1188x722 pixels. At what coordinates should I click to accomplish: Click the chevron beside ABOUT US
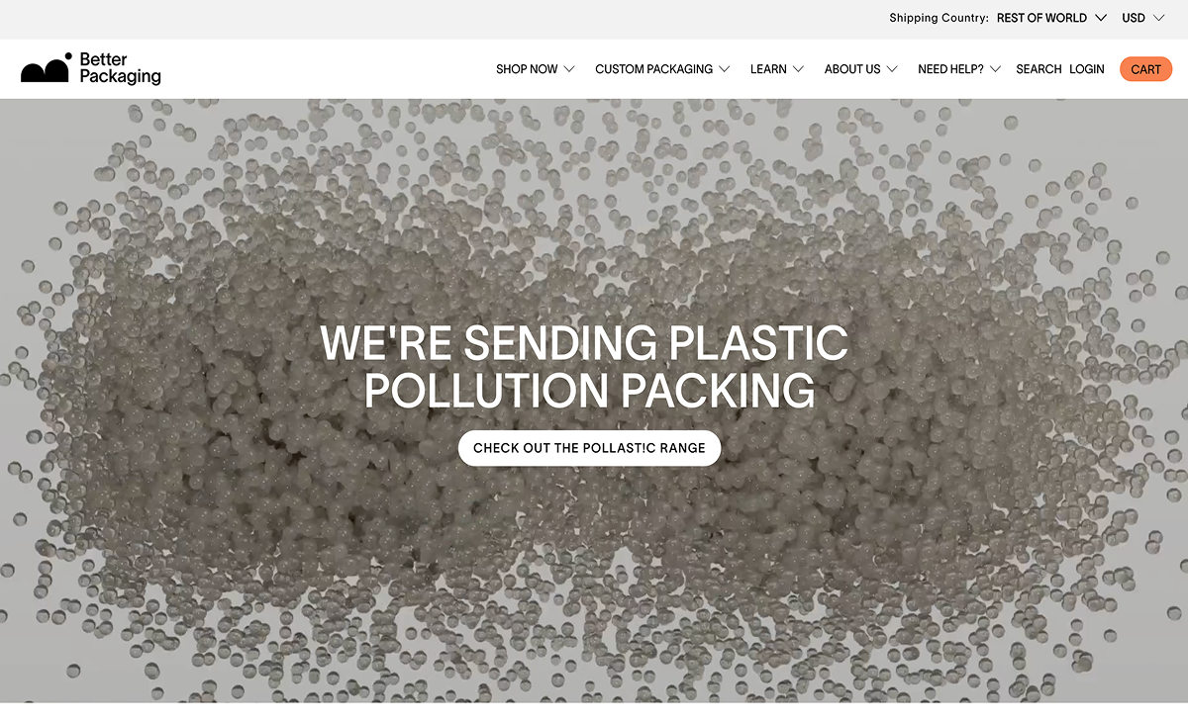pos(892,69)
